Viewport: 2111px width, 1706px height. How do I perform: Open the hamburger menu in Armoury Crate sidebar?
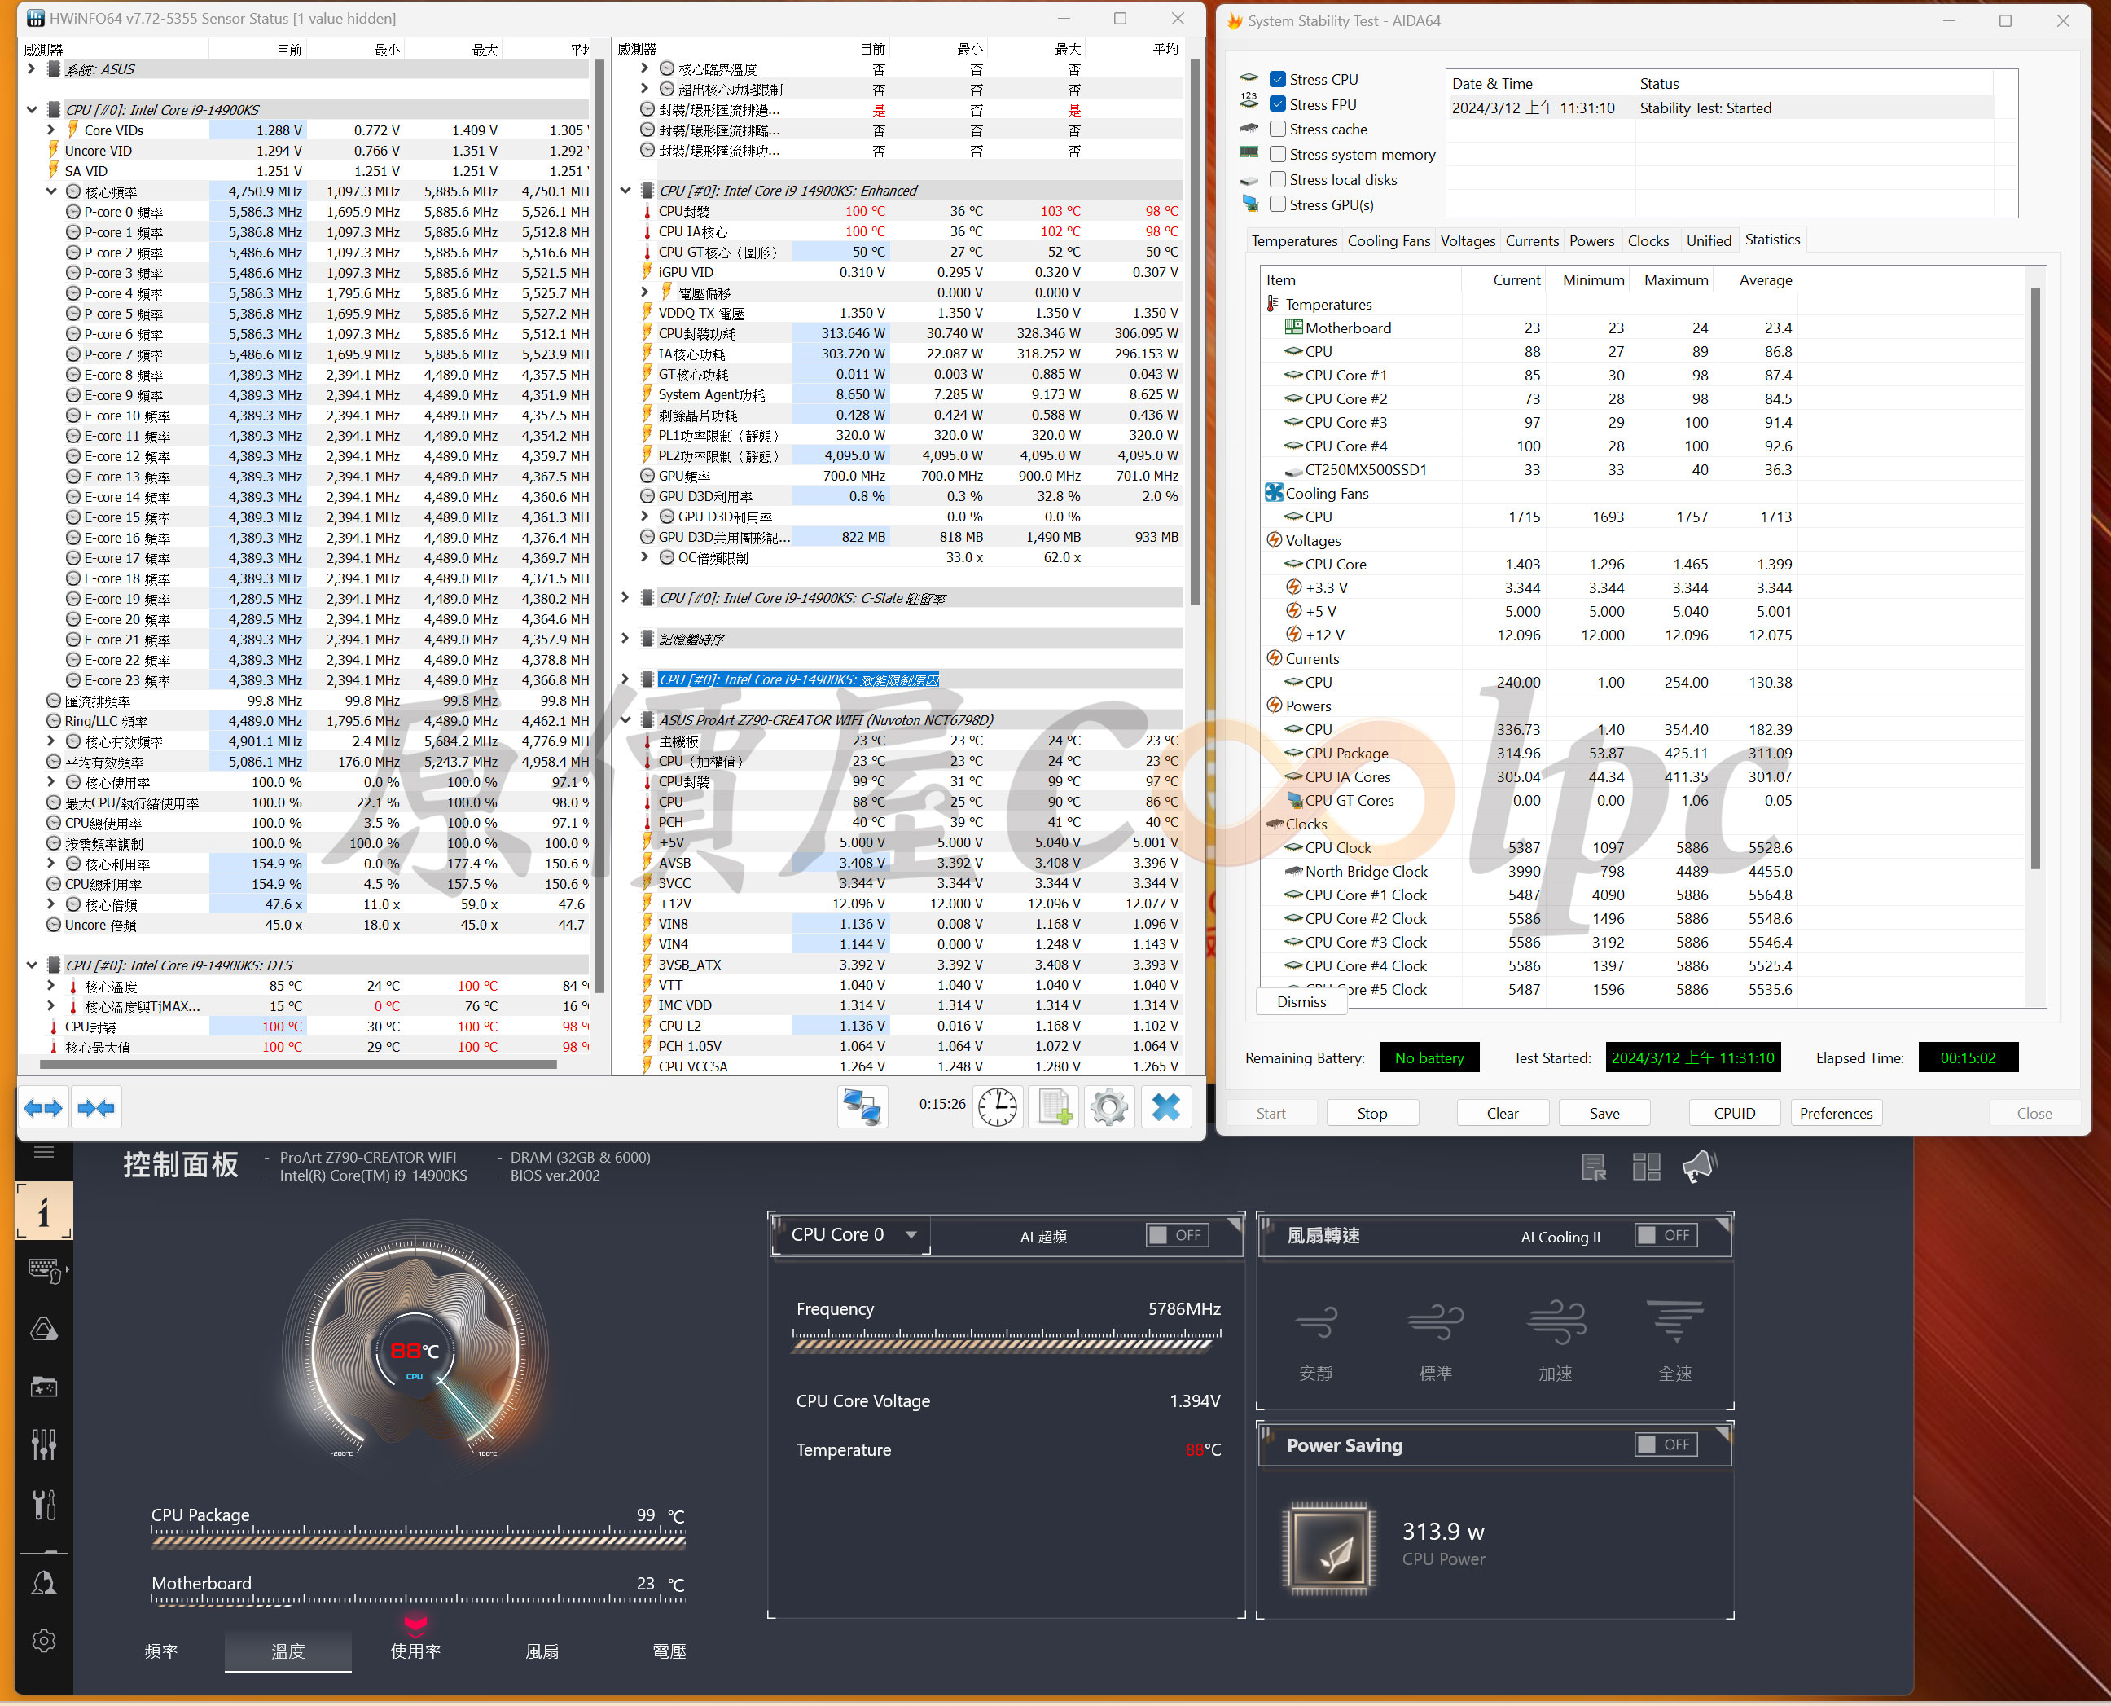tap(43, 1152)
